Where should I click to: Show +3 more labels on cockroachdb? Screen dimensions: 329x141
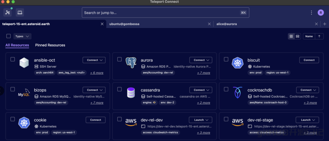310,103
